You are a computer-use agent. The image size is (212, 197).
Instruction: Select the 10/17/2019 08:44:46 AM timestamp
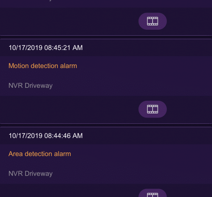(46, 136)
